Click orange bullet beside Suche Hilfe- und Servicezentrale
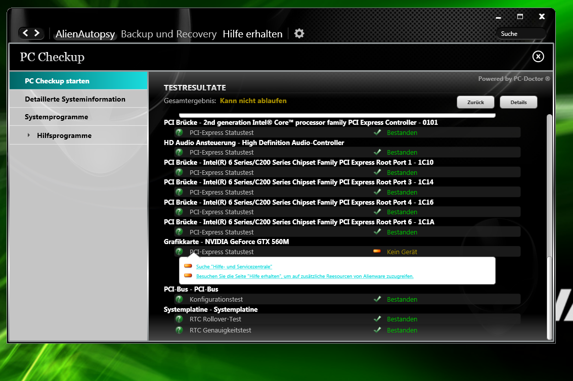 pyautogui.click(x=188, y=266)
